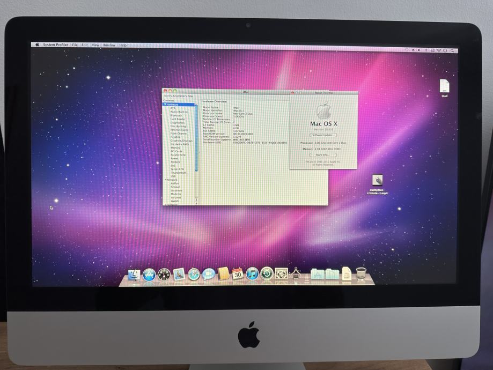Open the document stack beside the Trash
This screenshot has height=370, width=493.
[346, 273]
